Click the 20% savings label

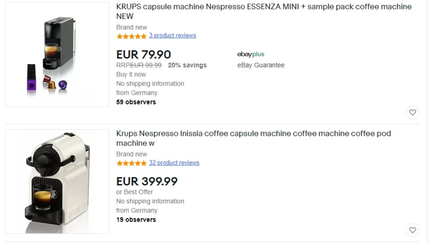(187, 65)
